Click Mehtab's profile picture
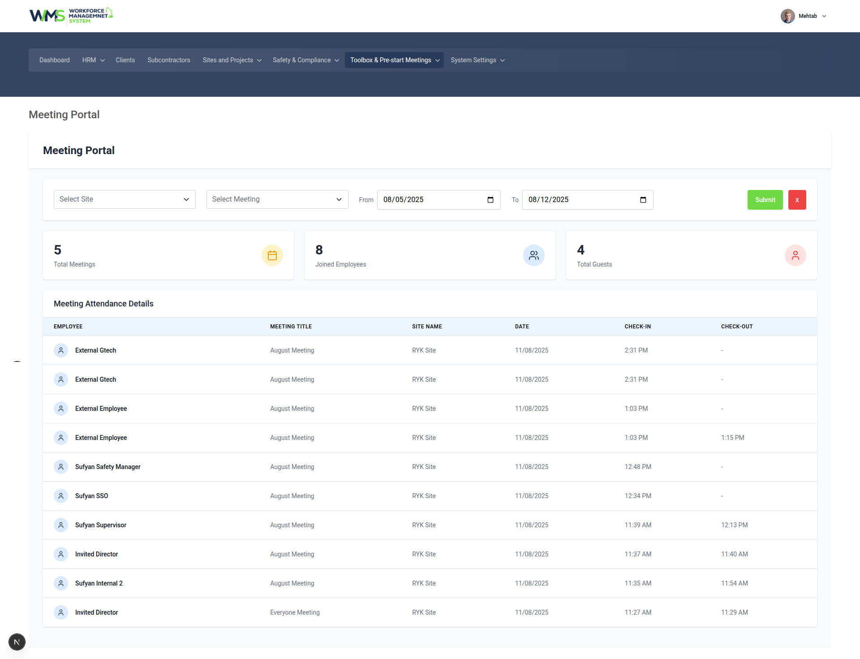 pyautogui.click(x=787, y=16)
